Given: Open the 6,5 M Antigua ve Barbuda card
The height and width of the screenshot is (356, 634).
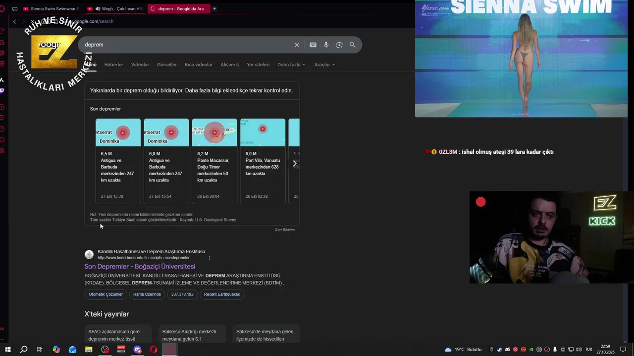Looking at the screenshot, I should pyautogui.click(x=118, y=161).
